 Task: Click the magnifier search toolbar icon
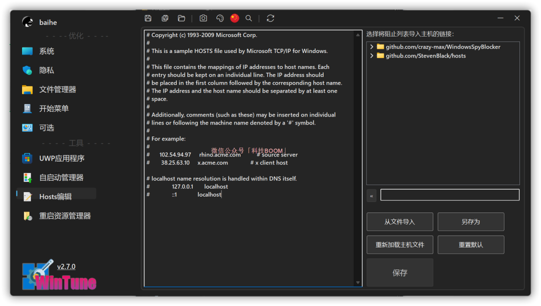pos(248,18)
